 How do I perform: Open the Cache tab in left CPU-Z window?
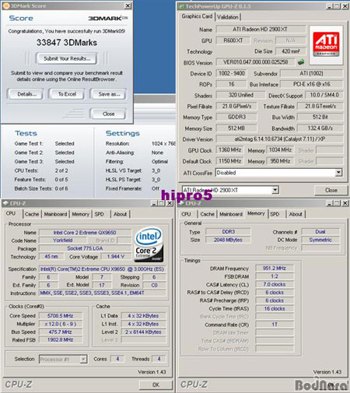[x=32, y=214]
